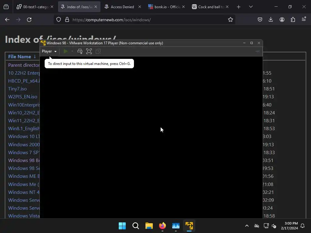The image size is (311, 233).
Task: Open the Parent directory link
Action: (24, 65)
